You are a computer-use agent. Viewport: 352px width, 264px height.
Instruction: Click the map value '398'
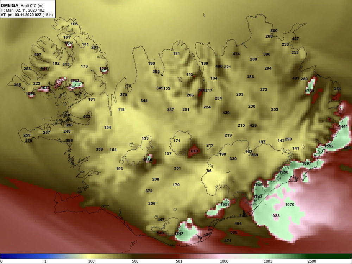[x=69, y=141]
